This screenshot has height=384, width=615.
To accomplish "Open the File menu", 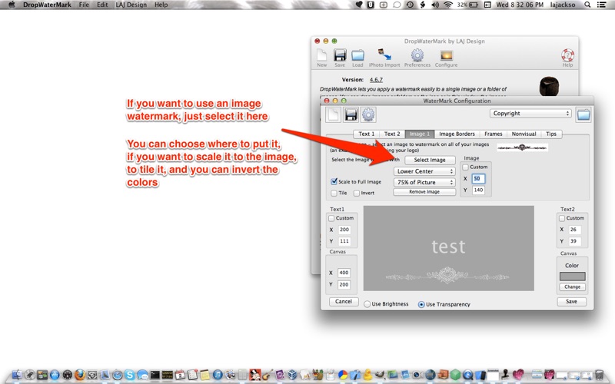I will click(x=84, y=5).
